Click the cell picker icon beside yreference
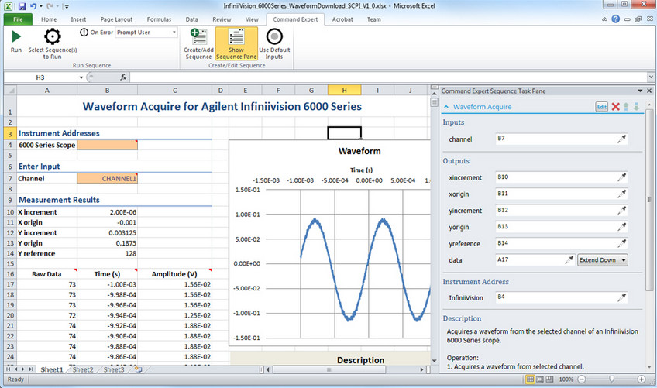Screen dimensions: 657x388 [x=621, y=243]
